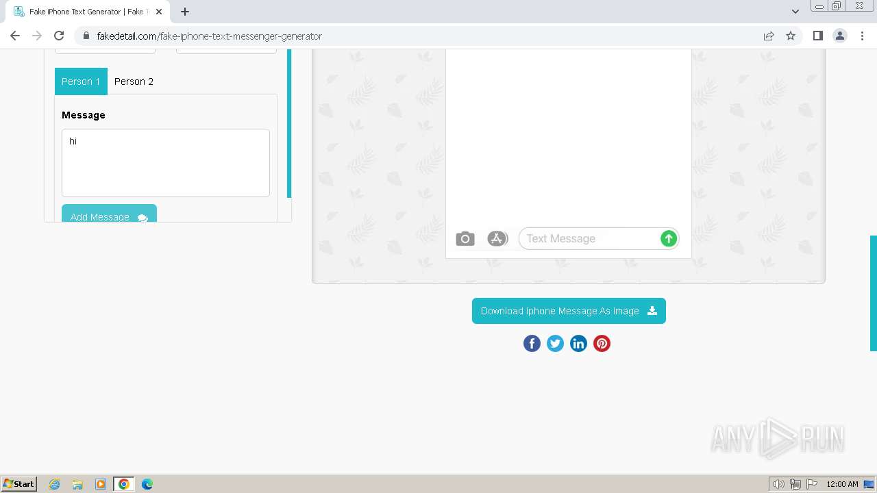Image resolution: width=877 pixels, height=493 pixels.
Task: Click the settings panel teal scrollbar
Action: coord(289,123)
